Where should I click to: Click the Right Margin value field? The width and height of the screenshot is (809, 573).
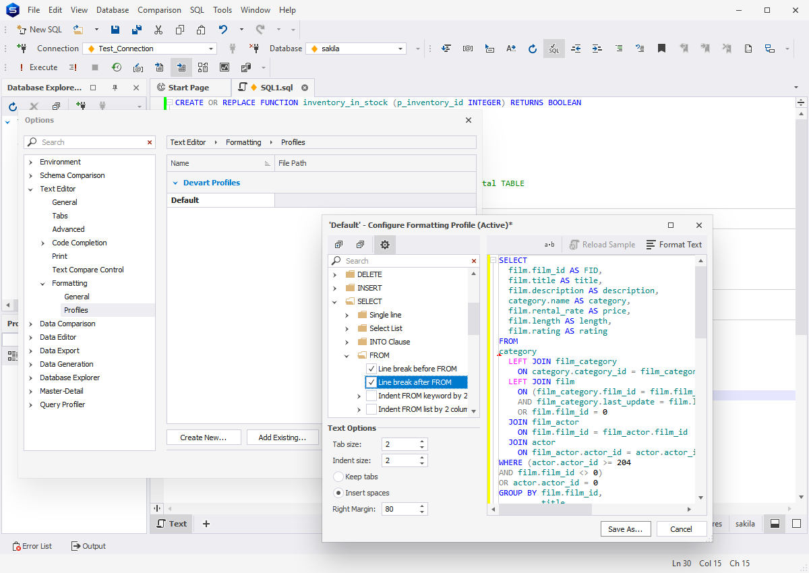pyautogui.click(x=399, y=509)
